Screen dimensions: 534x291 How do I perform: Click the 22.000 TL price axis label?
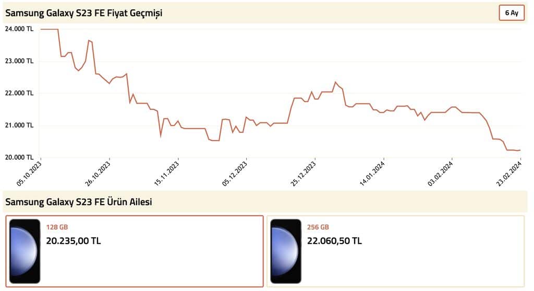(19, 93)
